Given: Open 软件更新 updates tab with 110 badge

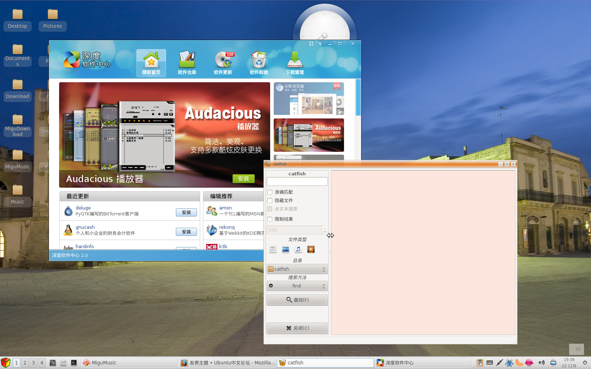Looking at the screenshot, I should tap(223, 63).
